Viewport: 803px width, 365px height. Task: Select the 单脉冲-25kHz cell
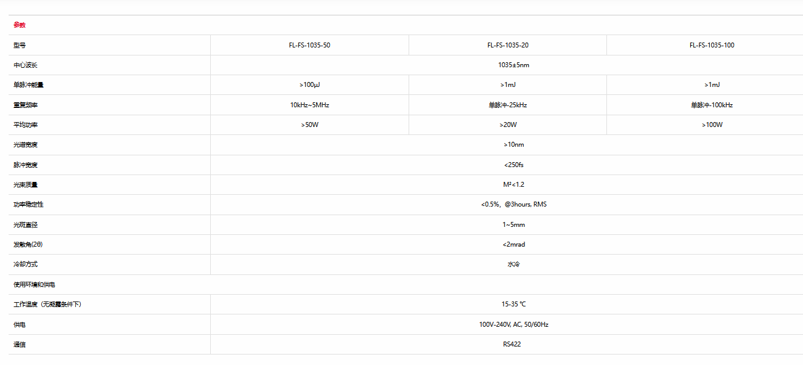point(508,105)
